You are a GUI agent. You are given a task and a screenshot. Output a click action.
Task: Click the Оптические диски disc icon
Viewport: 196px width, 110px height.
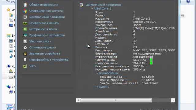pos(25,48)
